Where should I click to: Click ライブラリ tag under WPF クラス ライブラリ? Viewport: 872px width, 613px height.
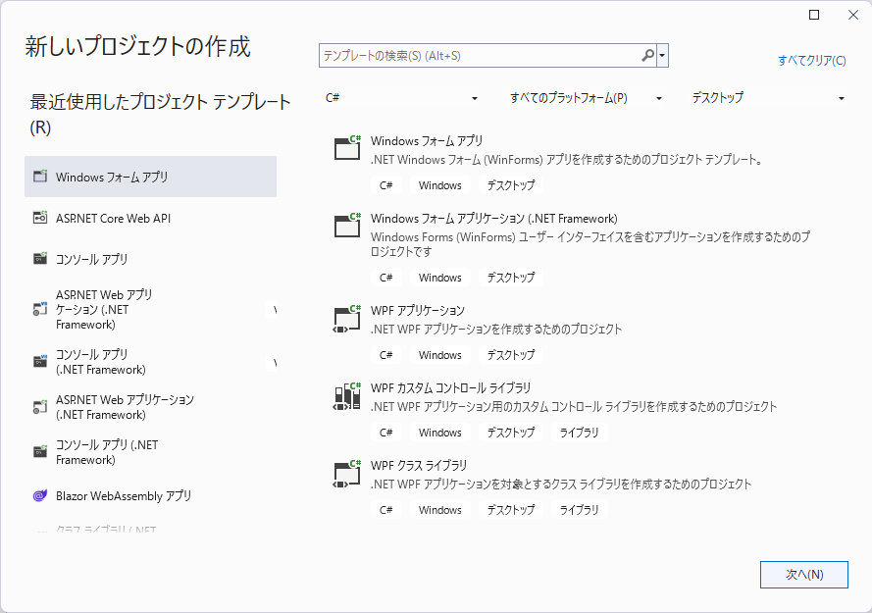pos(579,510)
